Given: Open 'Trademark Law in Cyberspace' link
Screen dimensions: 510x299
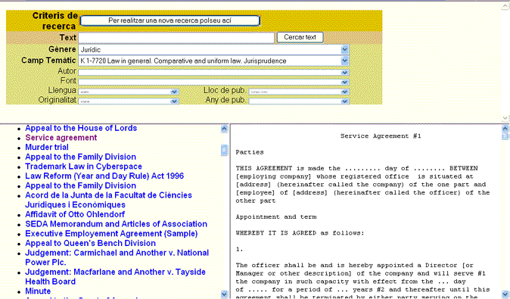Looking at the screenshot, I should pos(83,167).
